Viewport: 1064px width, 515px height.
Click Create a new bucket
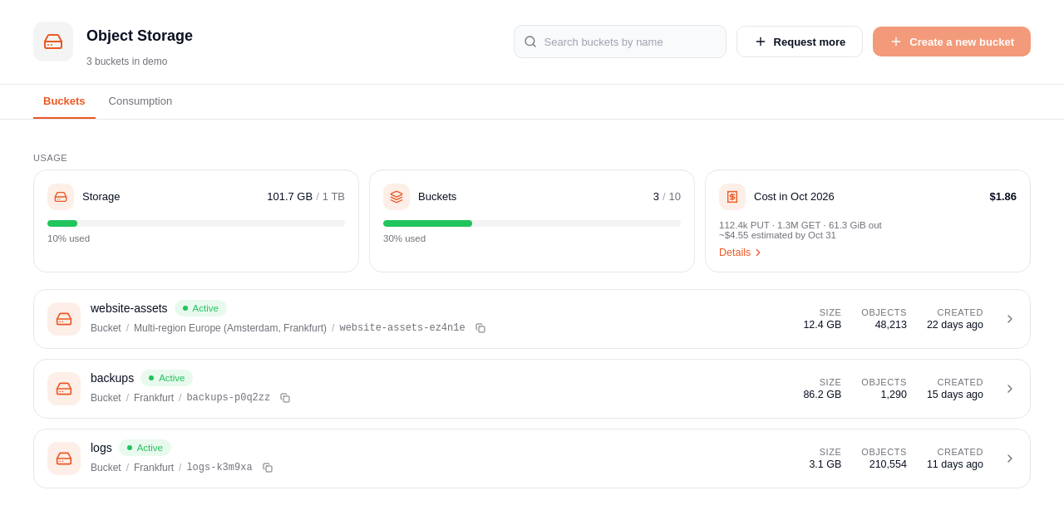tap(952, 42)
